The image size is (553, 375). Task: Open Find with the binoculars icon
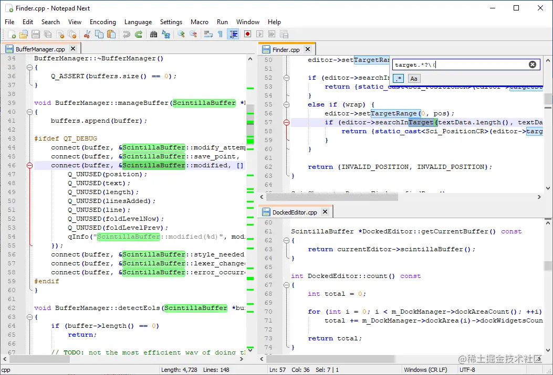tap(153, 34)
